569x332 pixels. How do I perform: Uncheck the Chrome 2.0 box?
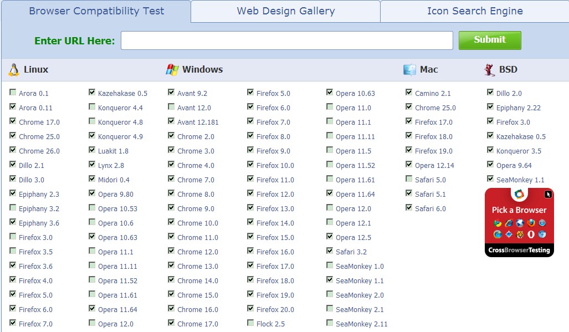(171, 136)
